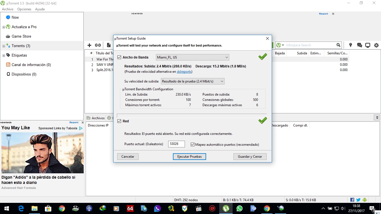The image size is (381, 214).
Task: Select Torrents (3) in sidebar
Action: (42, 46)
